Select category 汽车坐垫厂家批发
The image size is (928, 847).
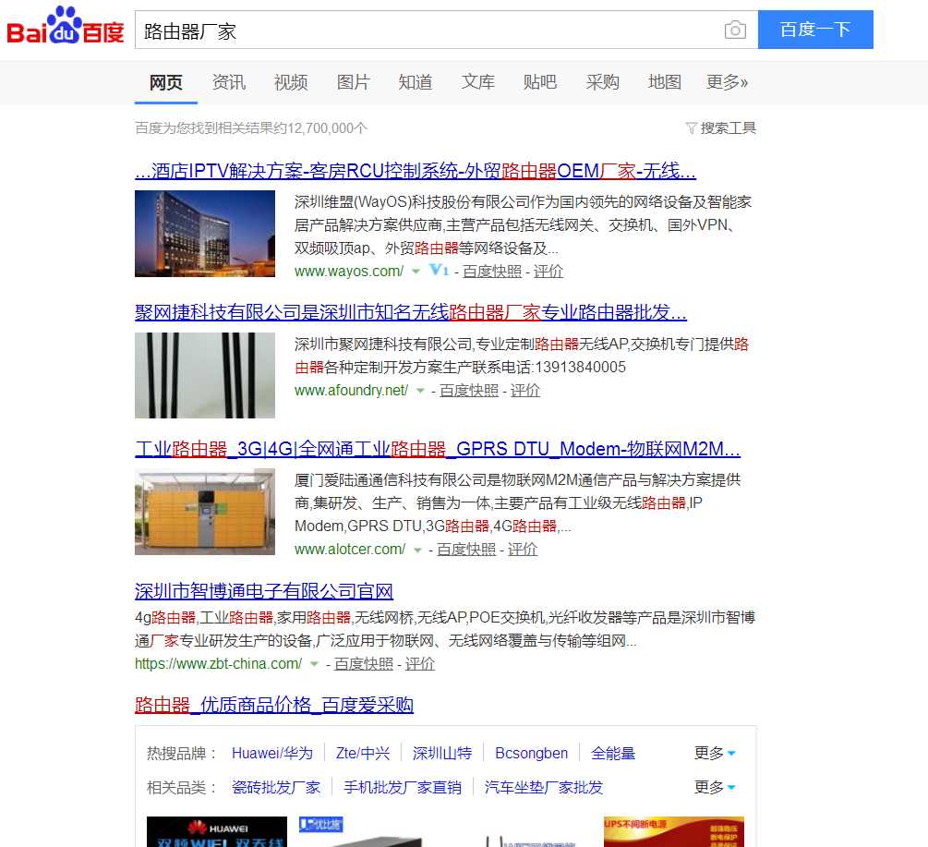pos(544,787)
